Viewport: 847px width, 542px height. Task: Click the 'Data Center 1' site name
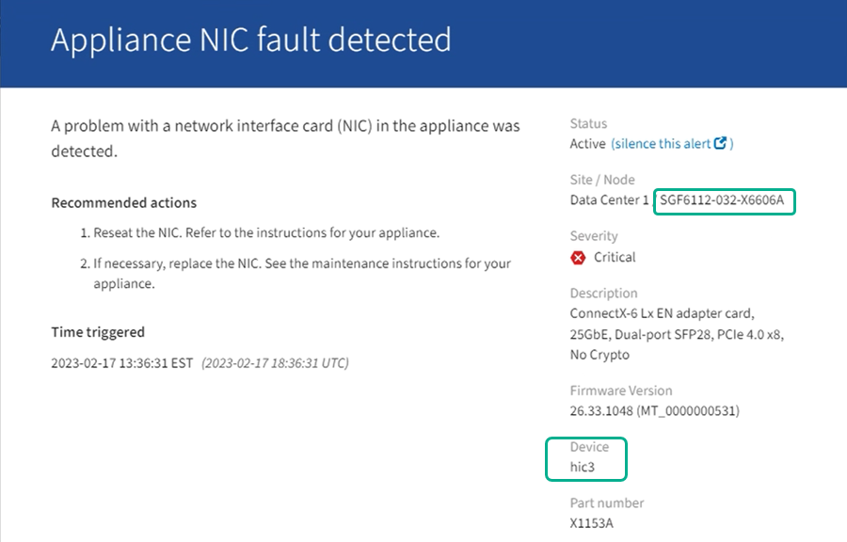(609, 200)
